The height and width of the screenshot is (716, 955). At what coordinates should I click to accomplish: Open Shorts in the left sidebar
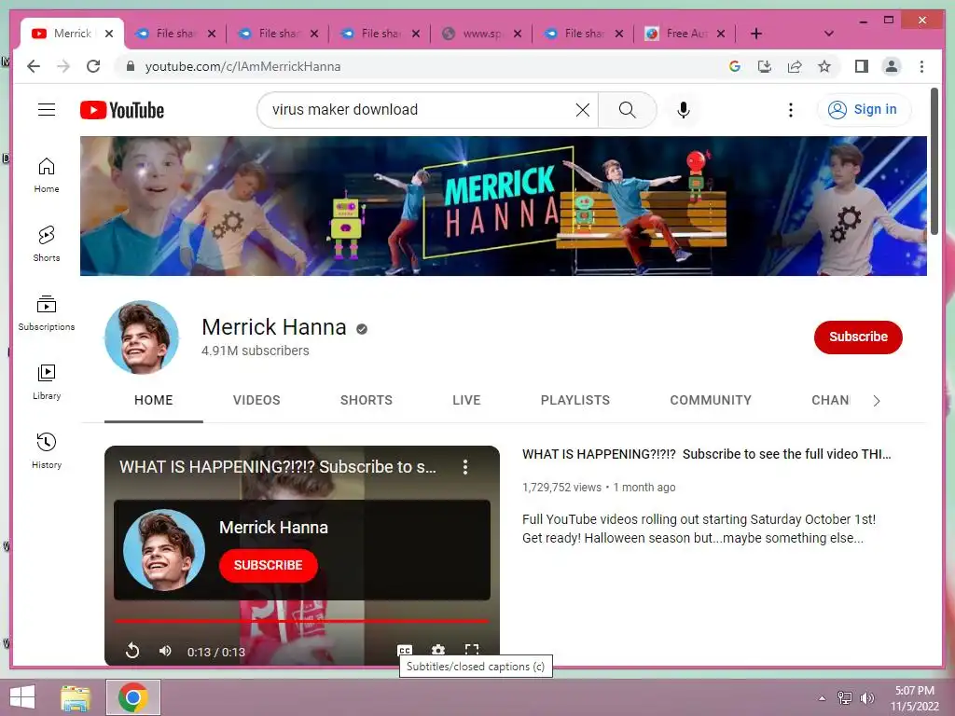(47, 243)
